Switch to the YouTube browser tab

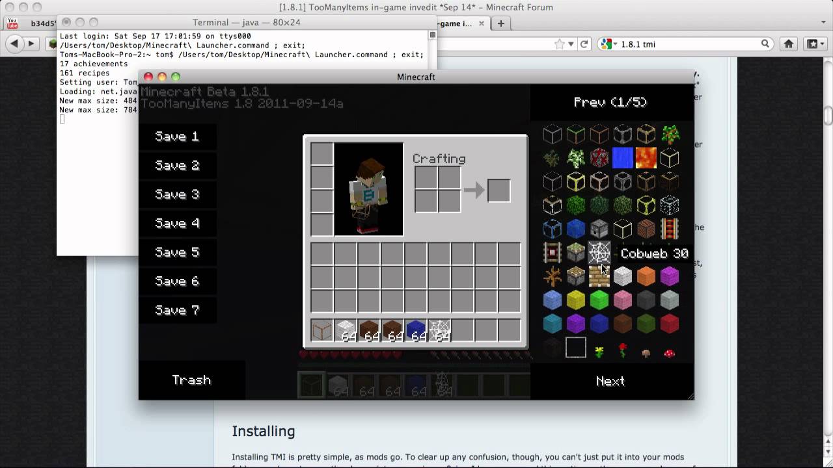(31, 23)
